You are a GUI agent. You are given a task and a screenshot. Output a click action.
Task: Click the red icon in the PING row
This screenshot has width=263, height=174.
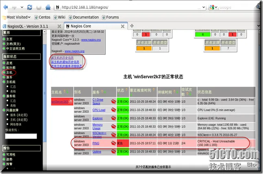click(114, 143)
